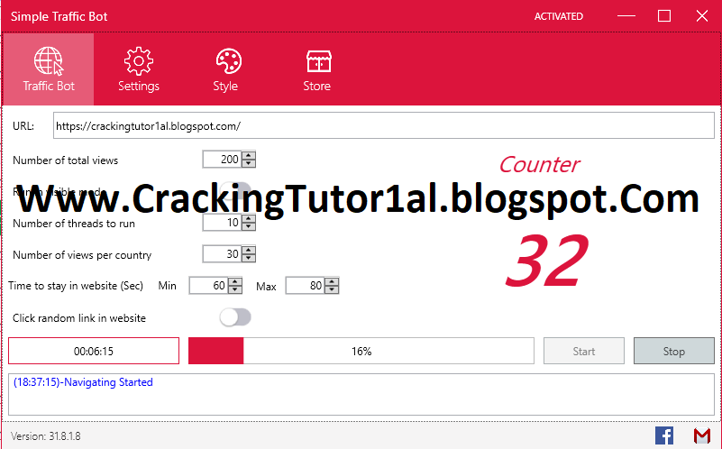Increase Max time to stay

(332, 281)
